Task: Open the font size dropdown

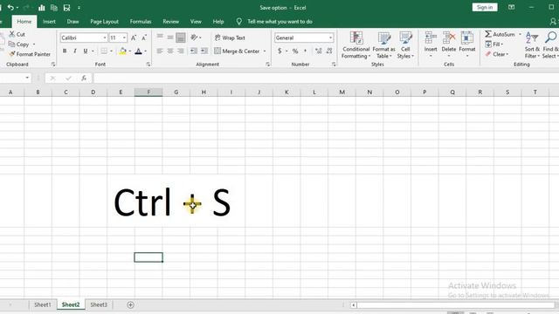Action: [124, 38]
